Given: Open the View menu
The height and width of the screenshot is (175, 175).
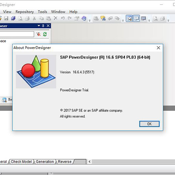Looking at the screenshot, I should click(x=7, y=12).
